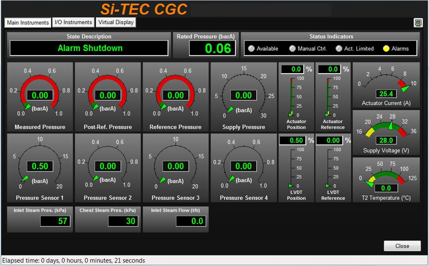
Task: Click the Measured Pressure gauge readout
Action: coord(40,95)
